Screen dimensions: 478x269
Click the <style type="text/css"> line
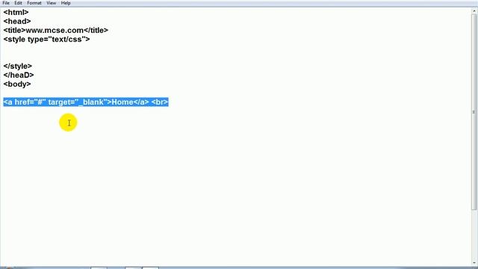(x=46, y=40)
